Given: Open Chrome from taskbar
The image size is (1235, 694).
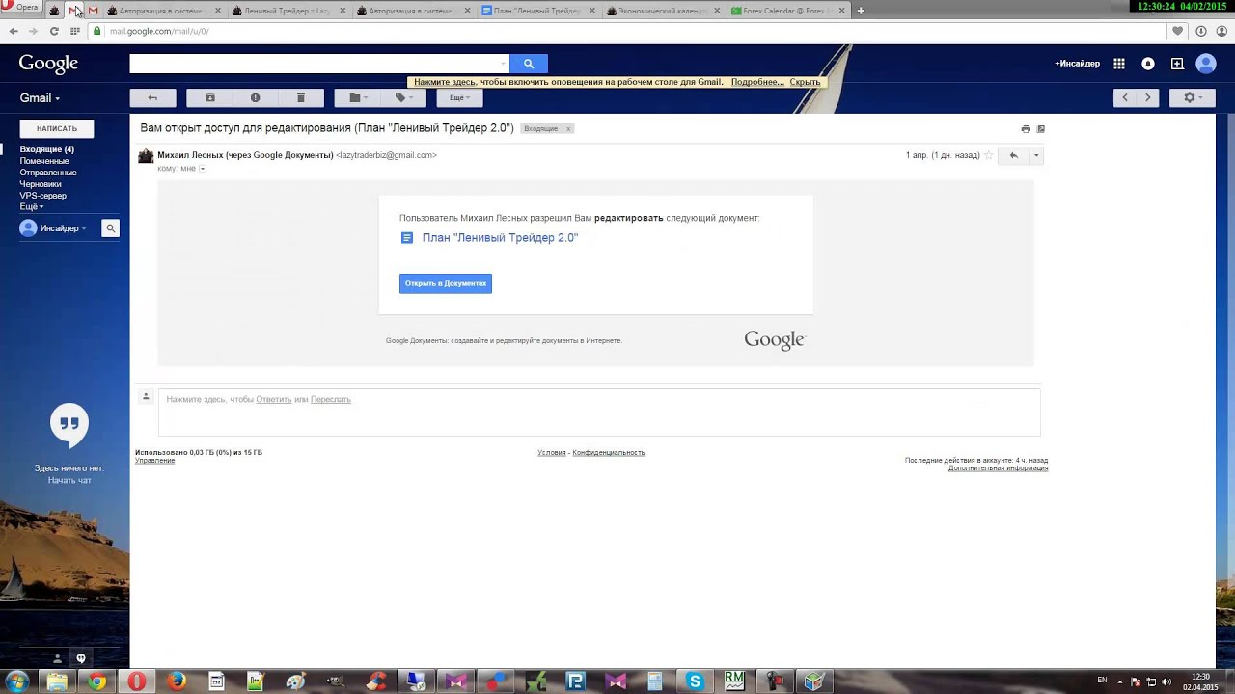Looking at the screenshot, I should (x=96, y=681).
